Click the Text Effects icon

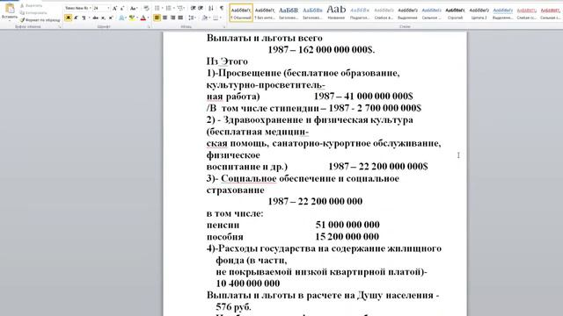(x=121, y=18)
